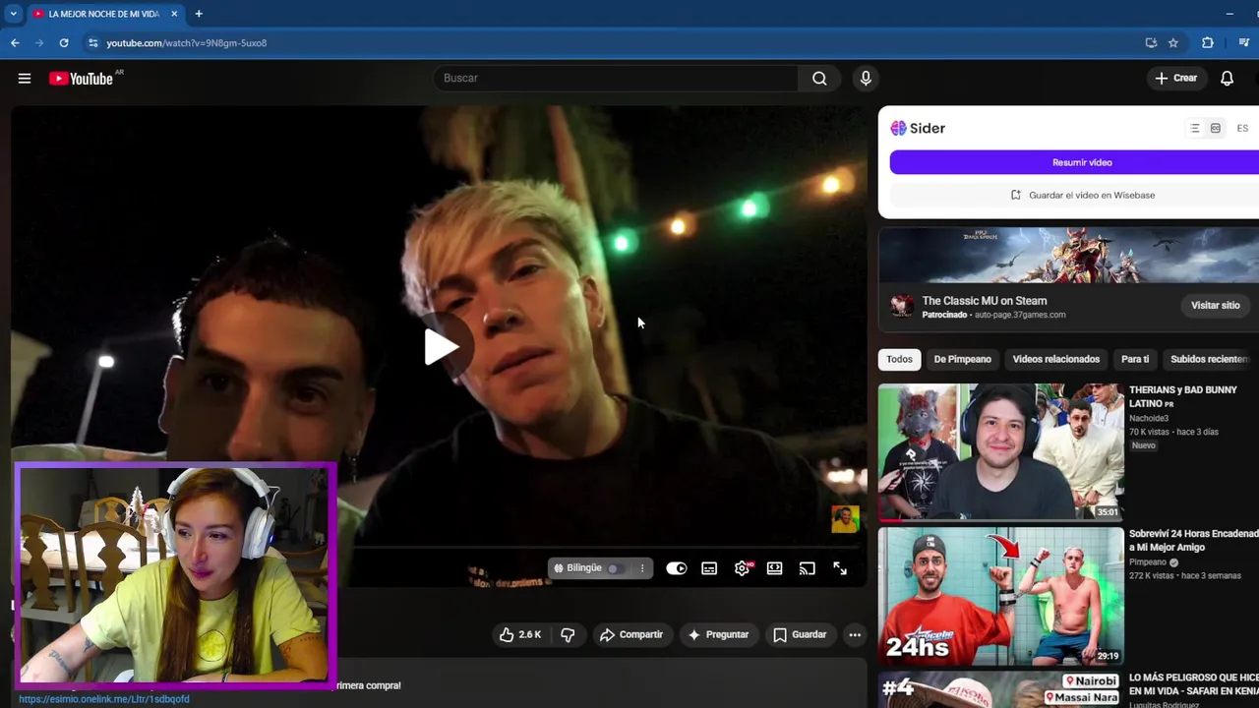Screen dimensions: 1259x708
Task: Open more actions three-dot menu below video
Action: pyautogui.click(x=855, y=635)
